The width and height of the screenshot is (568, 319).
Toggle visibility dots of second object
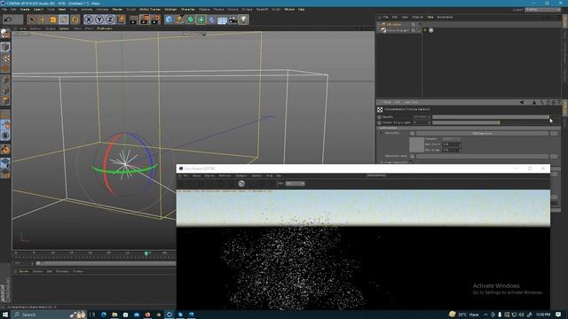pyautogui.click(x=420, y=30)
